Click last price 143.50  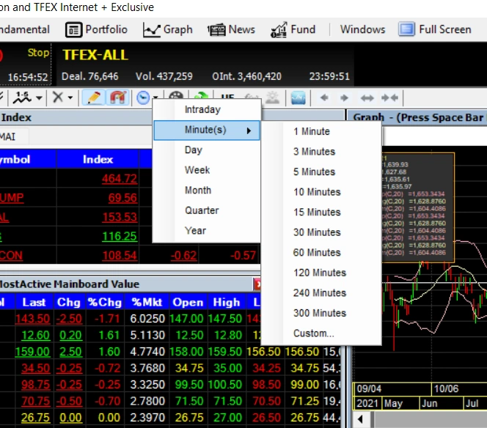[x=32, y=319]
